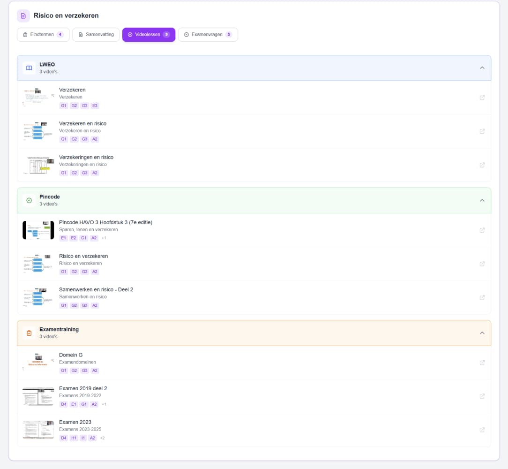Open external link icon in Risico en verzekeren video row
Screen dimensions: 508x469
[x=482, y=264]
